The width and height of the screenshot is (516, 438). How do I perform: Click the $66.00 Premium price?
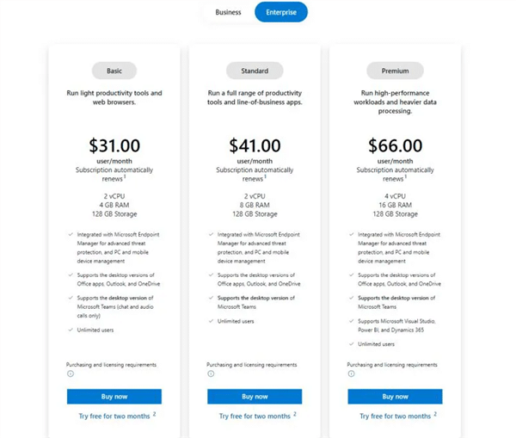[395, 145]
